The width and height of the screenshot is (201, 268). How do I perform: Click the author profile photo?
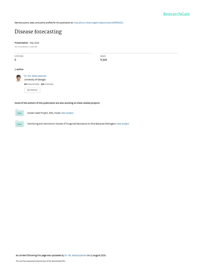click(x=19, y=78)
